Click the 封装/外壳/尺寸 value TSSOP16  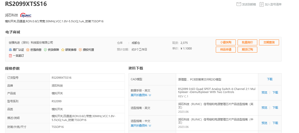(x=58, y=127)
